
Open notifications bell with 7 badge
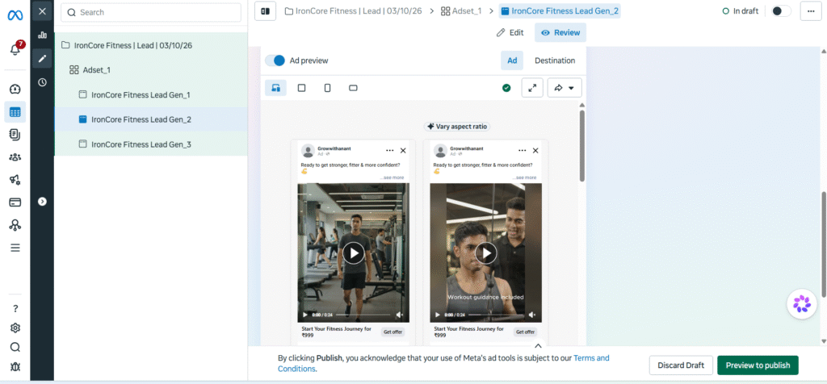(x=15, y=49)
